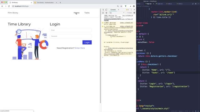This screenshot has width=200, height=112.
Task: Click the site info icon in address bar
Action: coord(13,6)
